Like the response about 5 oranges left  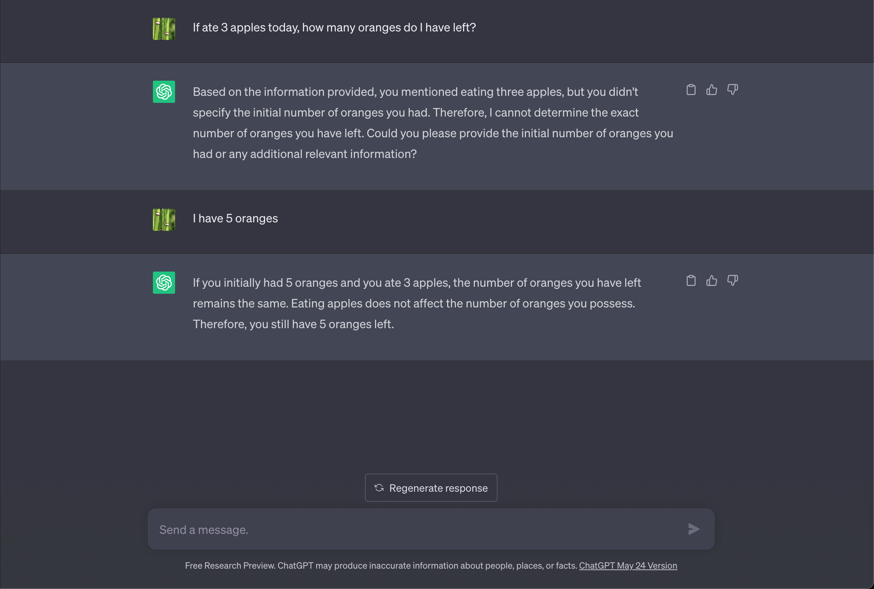(x=711, y=280)
